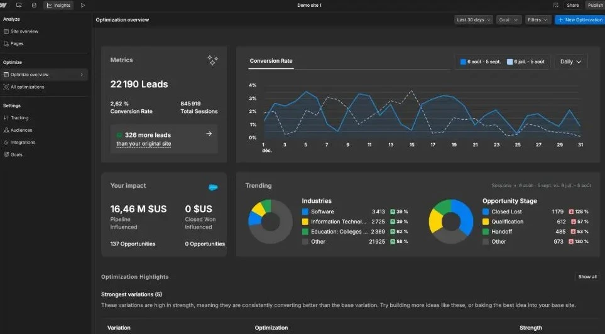The height and width of the screenshot is (334, 605).
Task: Click the Goals target icon
Action: coord(6,154)
